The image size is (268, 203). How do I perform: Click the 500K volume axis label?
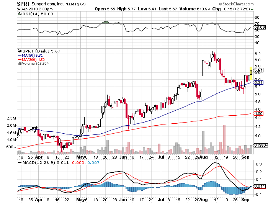tap(11, 147)
